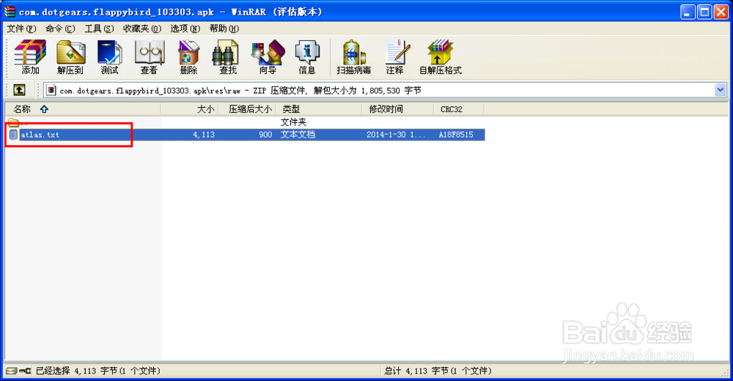Viewport: 733px width, 381px height.
Task: Click the 4,113 size cell
Action: click(204, 135)
